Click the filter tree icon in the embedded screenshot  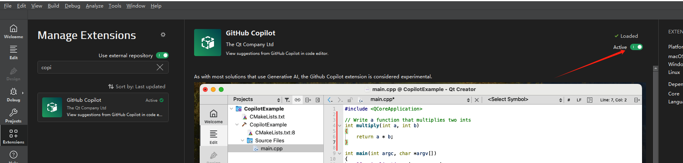(287, 100)
